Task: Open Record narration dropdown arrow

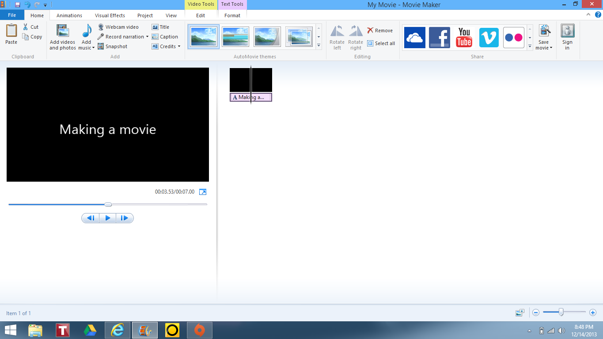Action: (147, 37)
